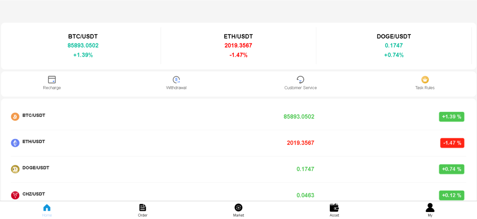
Task: Go to Home via house icon
Action: click(47, 208)
